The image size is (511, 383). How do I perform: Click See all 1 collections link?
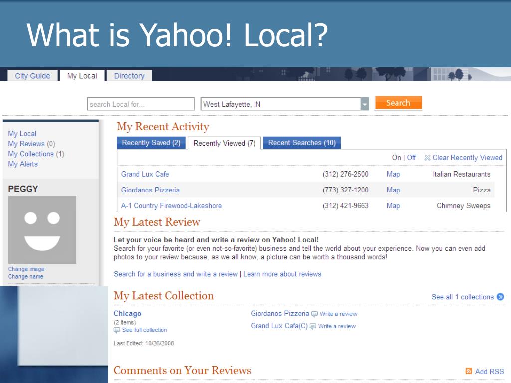coord(463,297)
